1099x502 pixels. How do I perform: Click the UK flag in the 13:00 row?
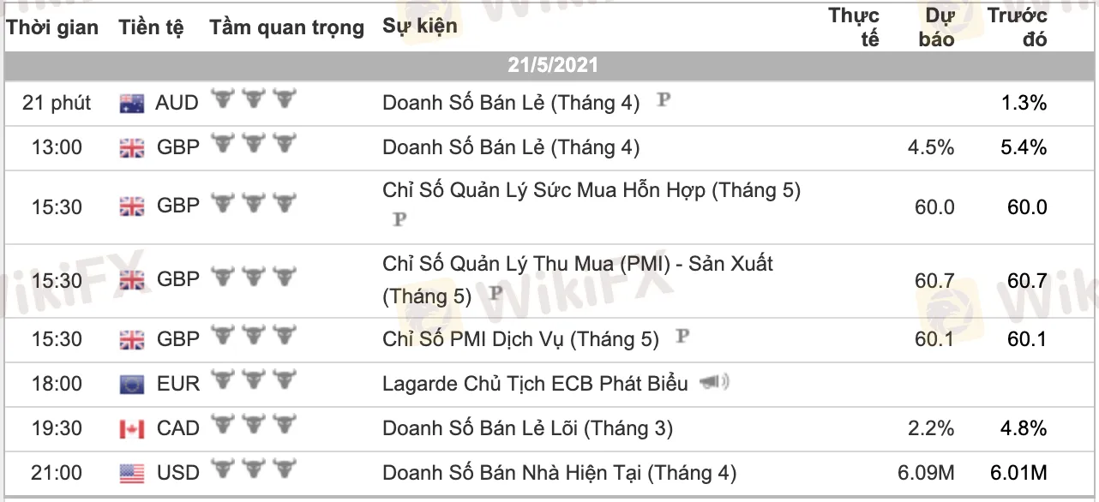132,148
